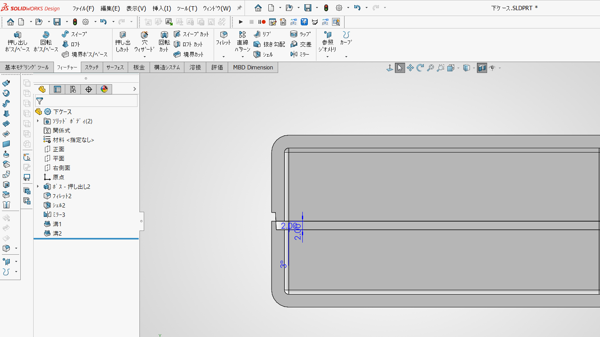Switch to the MBD Dimension tab
Viewport: 600px width, 337px height.
click(x=253, y=67)
